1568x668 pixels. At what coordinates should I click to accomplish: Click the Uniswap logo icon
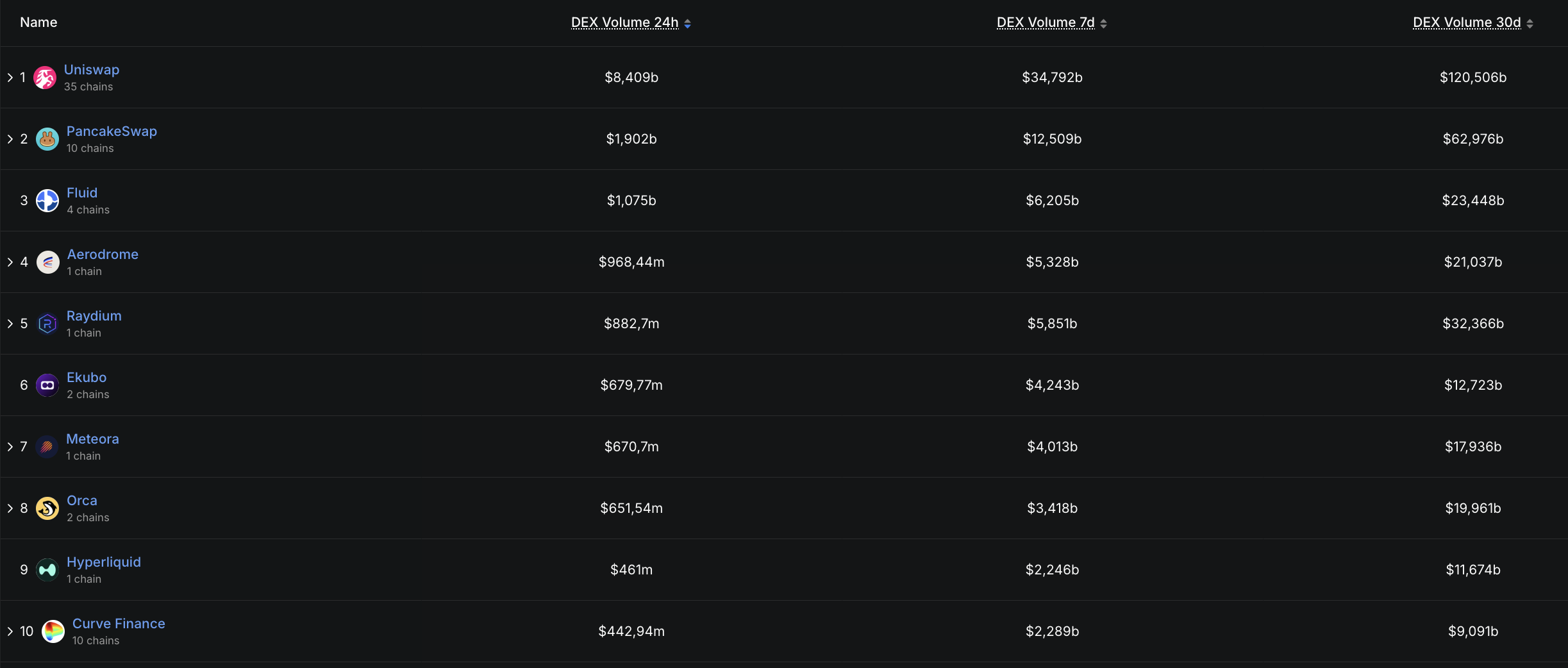pos(45,78)
